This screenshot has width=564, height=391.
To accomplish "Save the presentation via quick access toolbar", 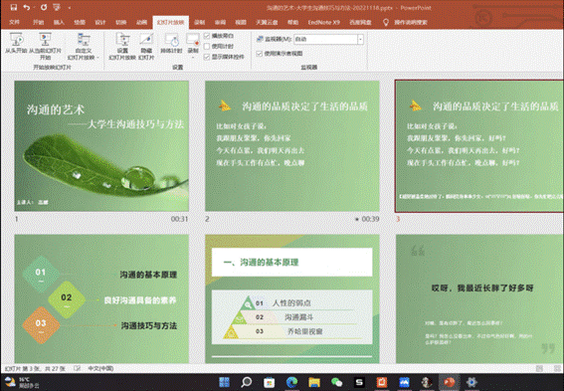I will tap(14, 7).
